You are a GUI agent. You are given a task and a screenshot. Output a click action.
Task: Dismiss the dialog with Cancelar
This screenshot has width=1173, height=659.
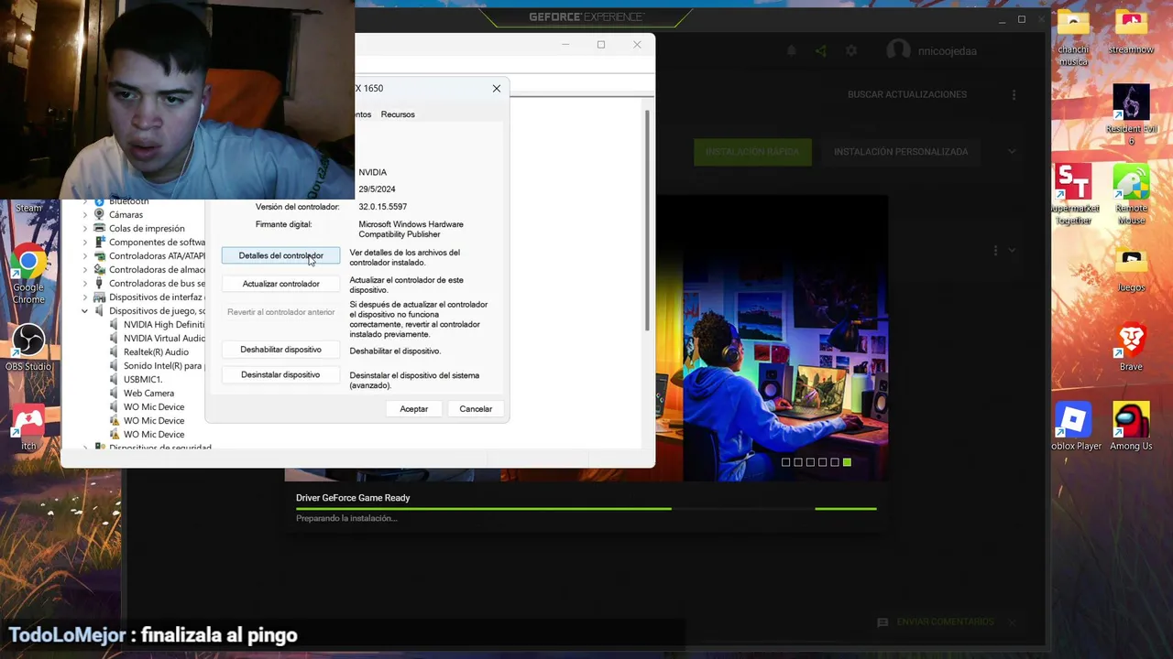476,409
